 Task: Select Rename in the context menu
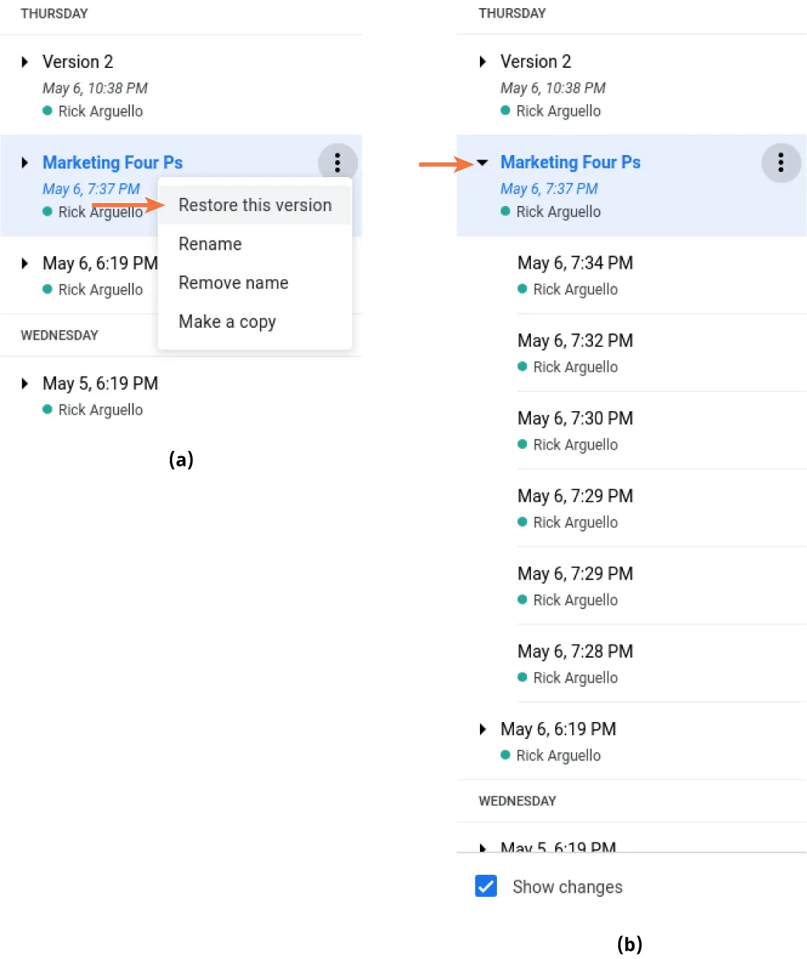(210, 244)
